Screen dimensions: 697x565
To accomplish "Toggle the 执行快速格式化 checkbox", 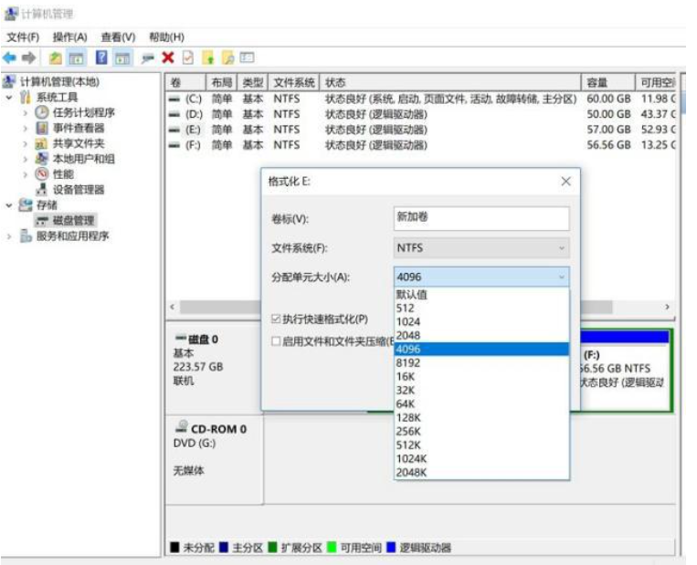I will point(277,319).
